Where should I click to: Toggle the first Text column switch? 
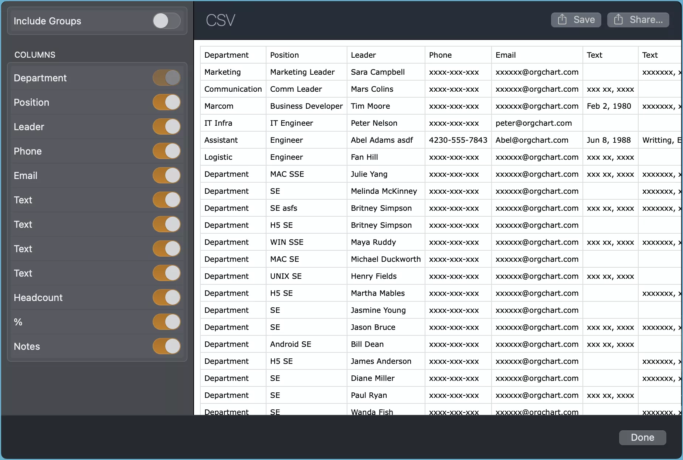coord(167,200)
